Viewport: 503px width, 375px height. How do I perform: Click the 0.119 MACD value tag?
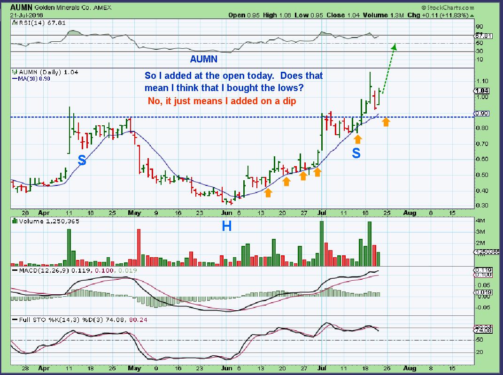click(483, 270)
